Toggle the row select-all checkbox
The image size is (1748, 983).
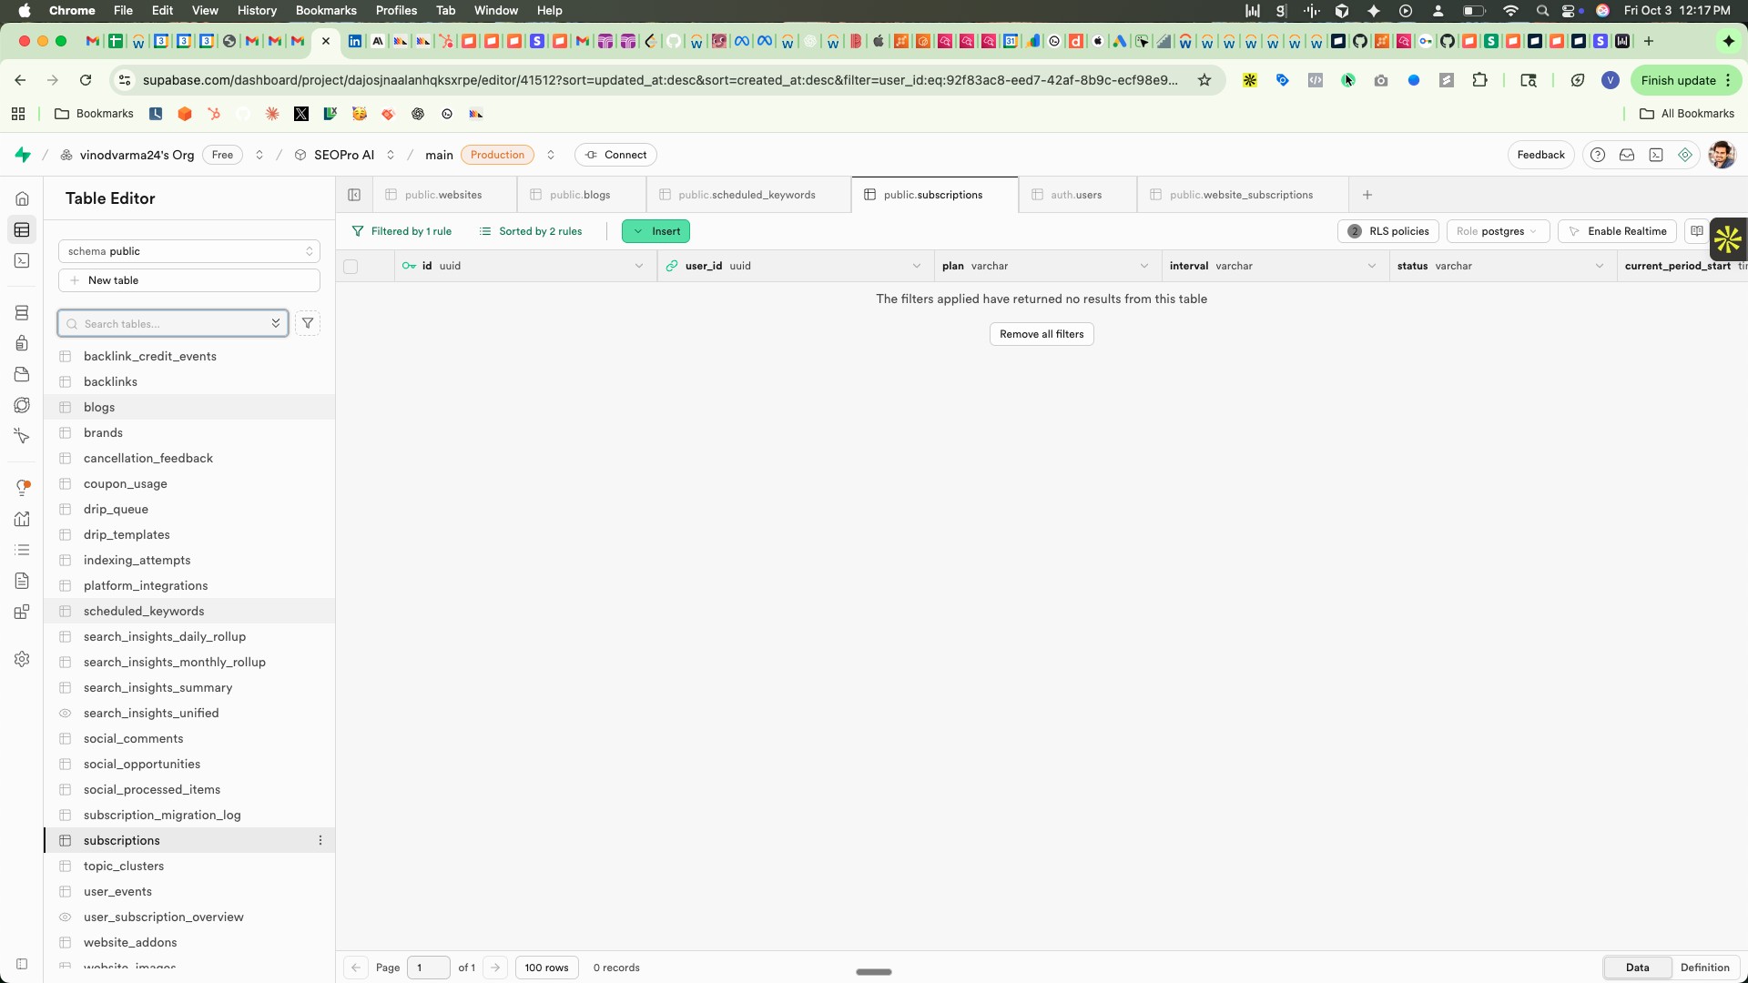(x=351, y=266)
